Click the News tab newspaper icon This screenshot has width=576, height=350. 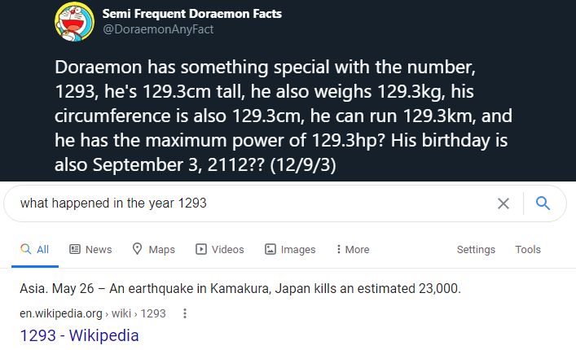(76, 250)
